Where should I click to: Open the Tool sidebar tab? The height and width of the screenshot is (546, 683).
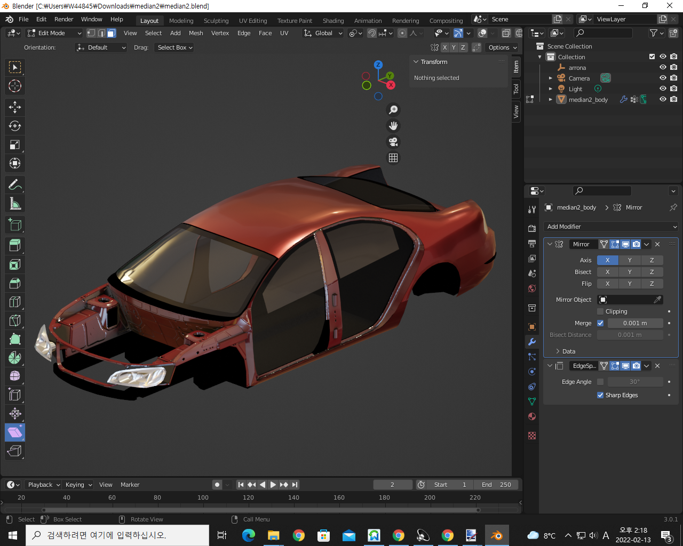tap(516, 89)
